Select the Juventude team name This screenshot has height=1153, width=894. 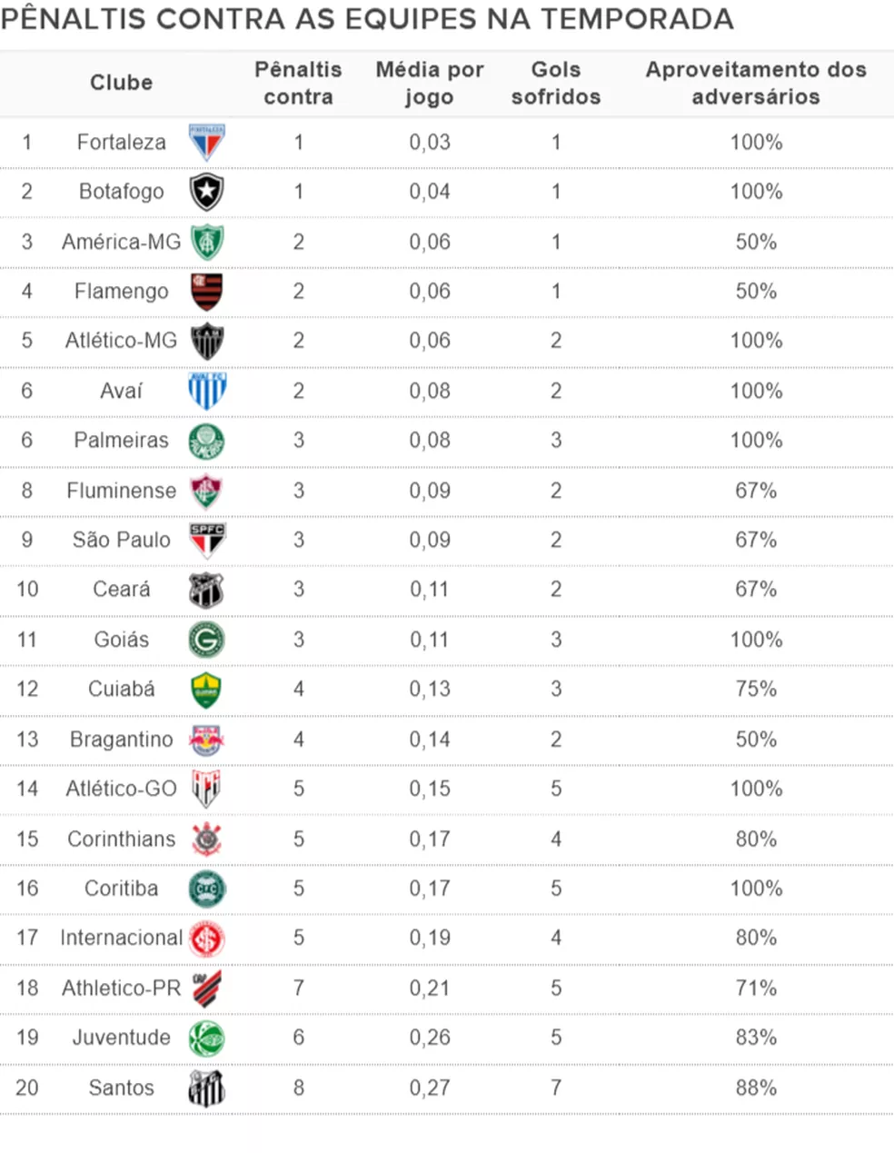(x=122, y=1038)
